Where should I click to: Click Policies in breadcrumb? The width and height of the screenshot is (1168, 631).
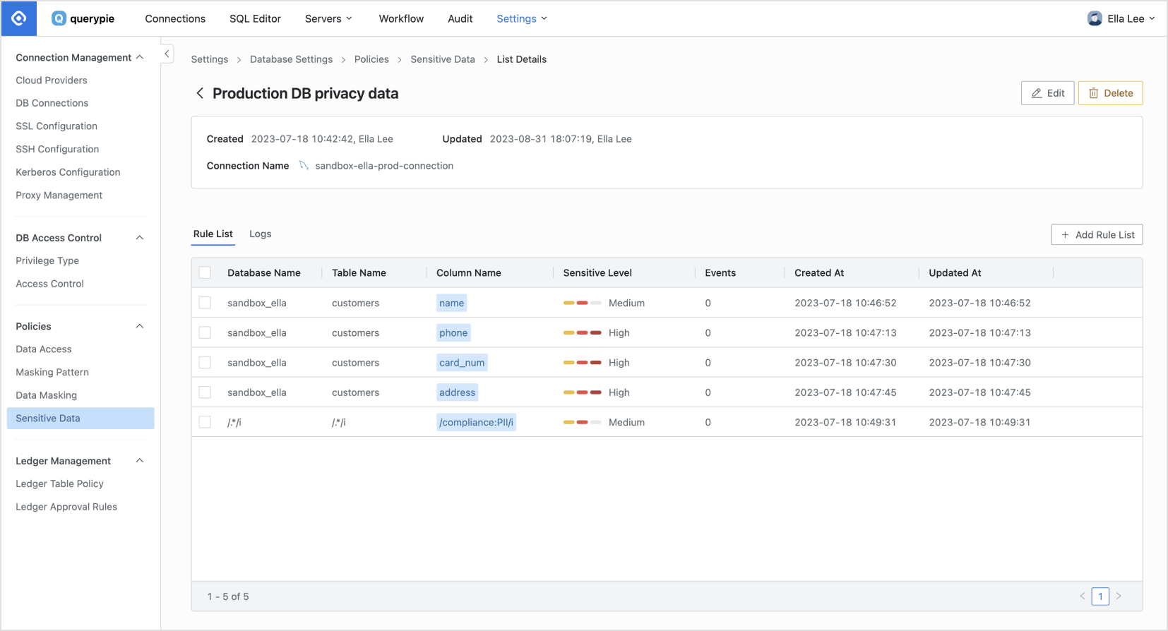[371, 59]
